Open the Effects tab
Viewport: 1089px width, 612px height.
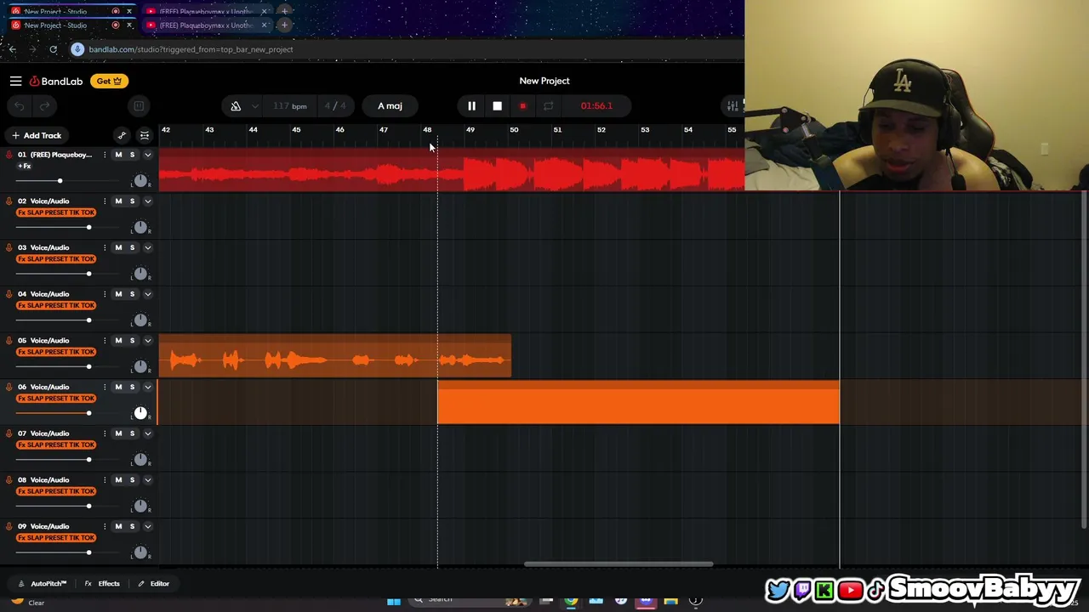point(102,584)
